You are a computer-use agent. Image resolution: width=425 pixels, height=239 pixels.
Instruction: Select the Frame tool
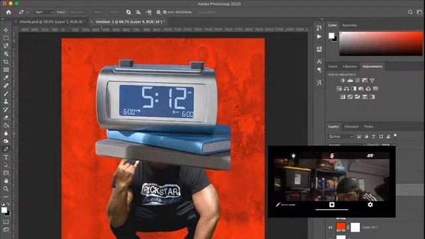tap(6, 70)
